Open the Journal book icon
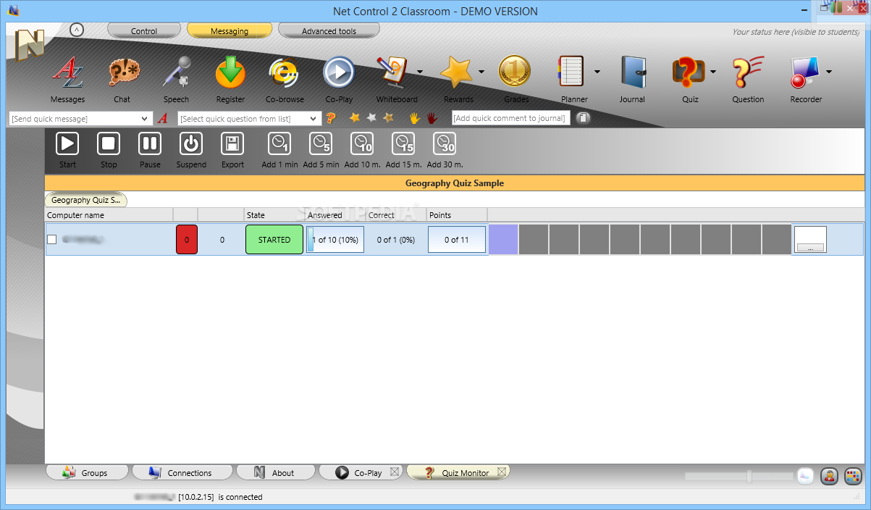 [632, 73]
